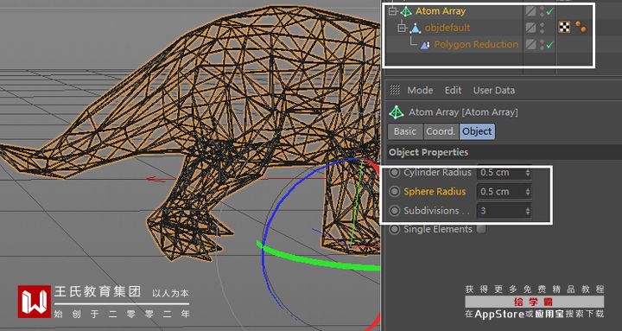The width and height of the screenshot is (622, 331).
Task: Click the Subdivisions label
Action: click(x=436, y=211)
